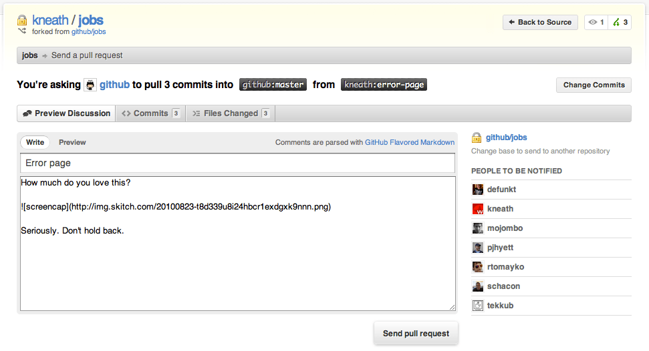649x351 pixels.
Task: Switch to Preview comment mode
Action: coord(72,142)
